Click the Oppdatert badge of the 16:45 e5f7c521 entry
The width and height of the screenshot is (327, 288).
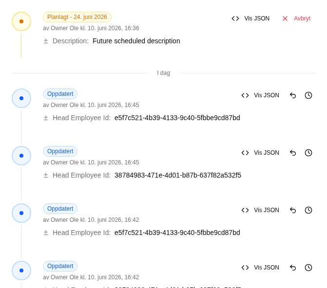(60, 94)
